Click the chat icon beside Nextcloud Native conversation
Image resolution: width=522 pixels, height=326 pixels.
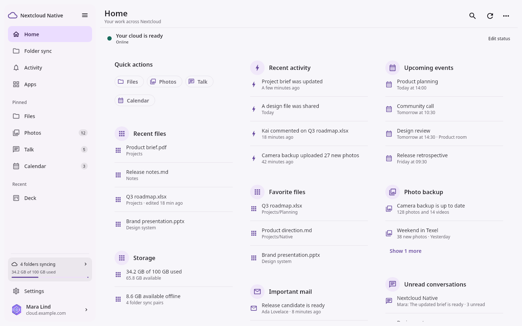(x=389, y=301)
